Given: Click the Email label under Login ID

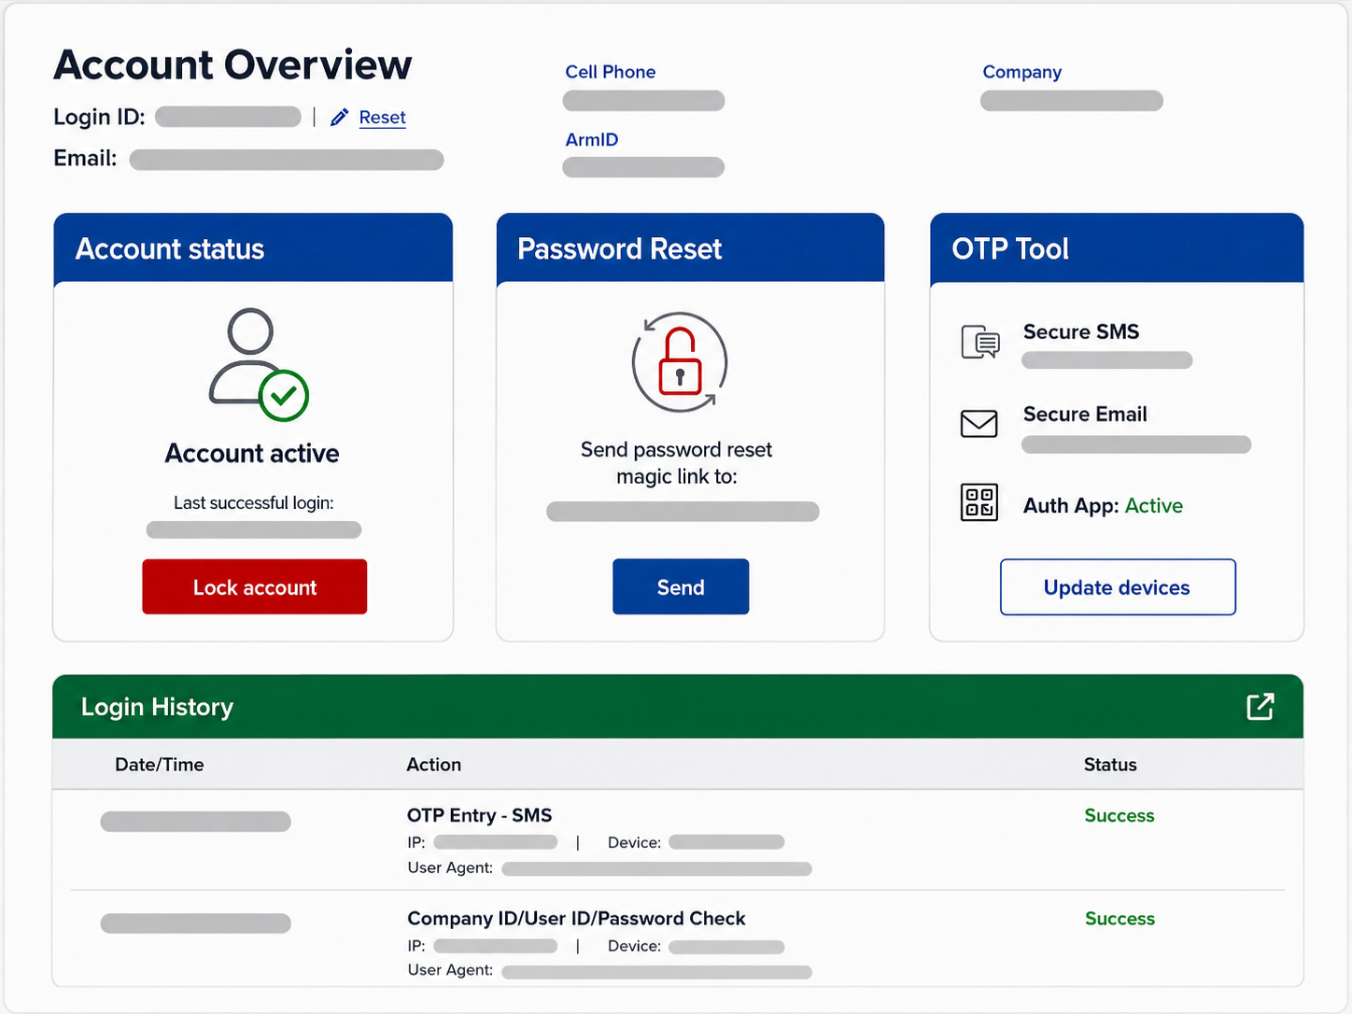Looking at the screenshot, I should click(85, 159).
